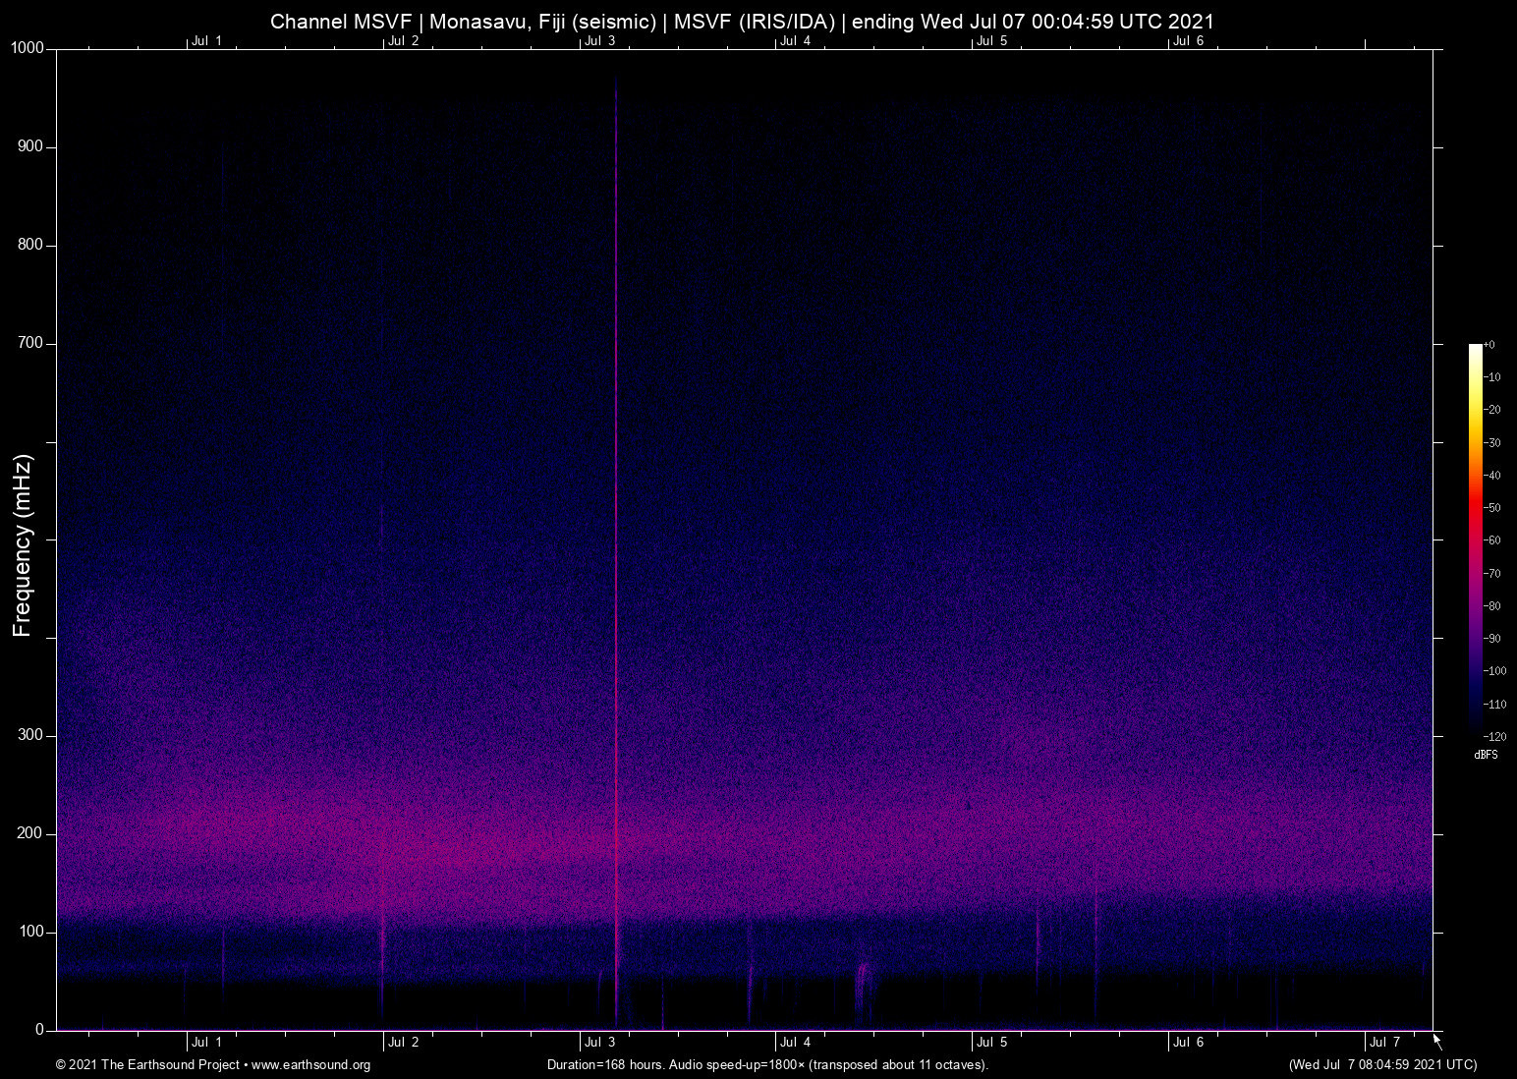Click the -60 color scale label
Viewport: 1517px width, 1079px height.
click(x=1491, y=540)
